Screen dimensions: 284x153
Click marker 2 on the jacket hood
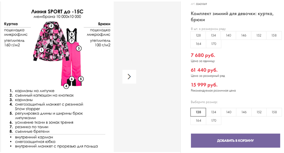click(x=51, y=26)
